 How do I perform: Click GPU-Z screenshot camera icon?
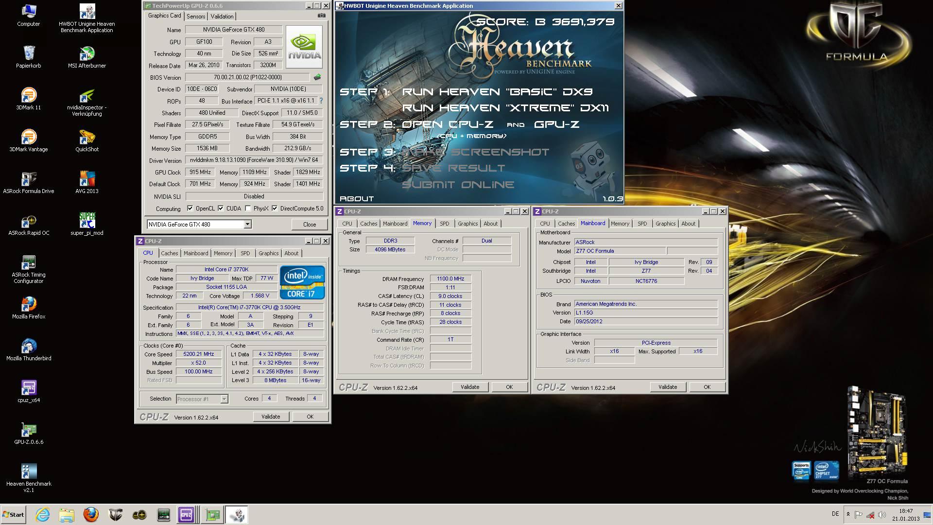pos(321,16)
